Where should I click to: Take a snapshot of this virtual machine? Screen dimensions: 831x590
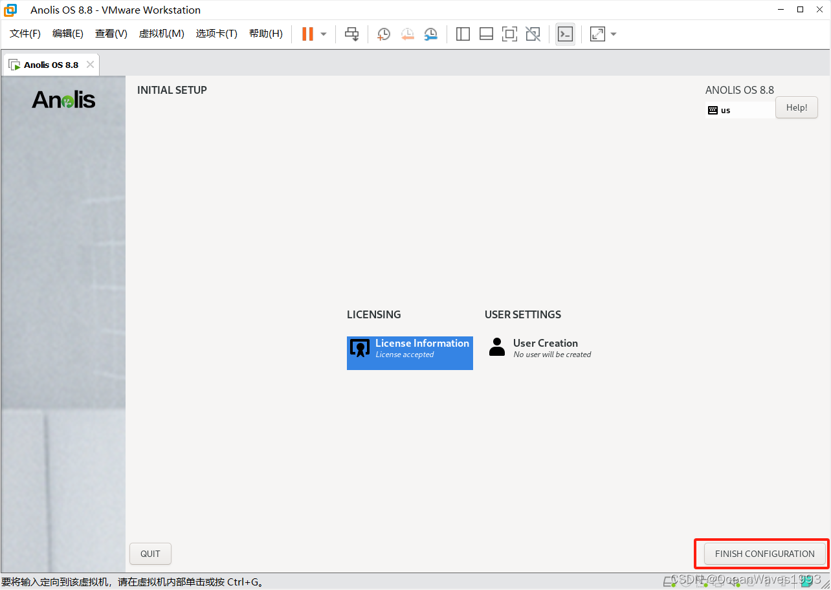[x=384, y=34]
